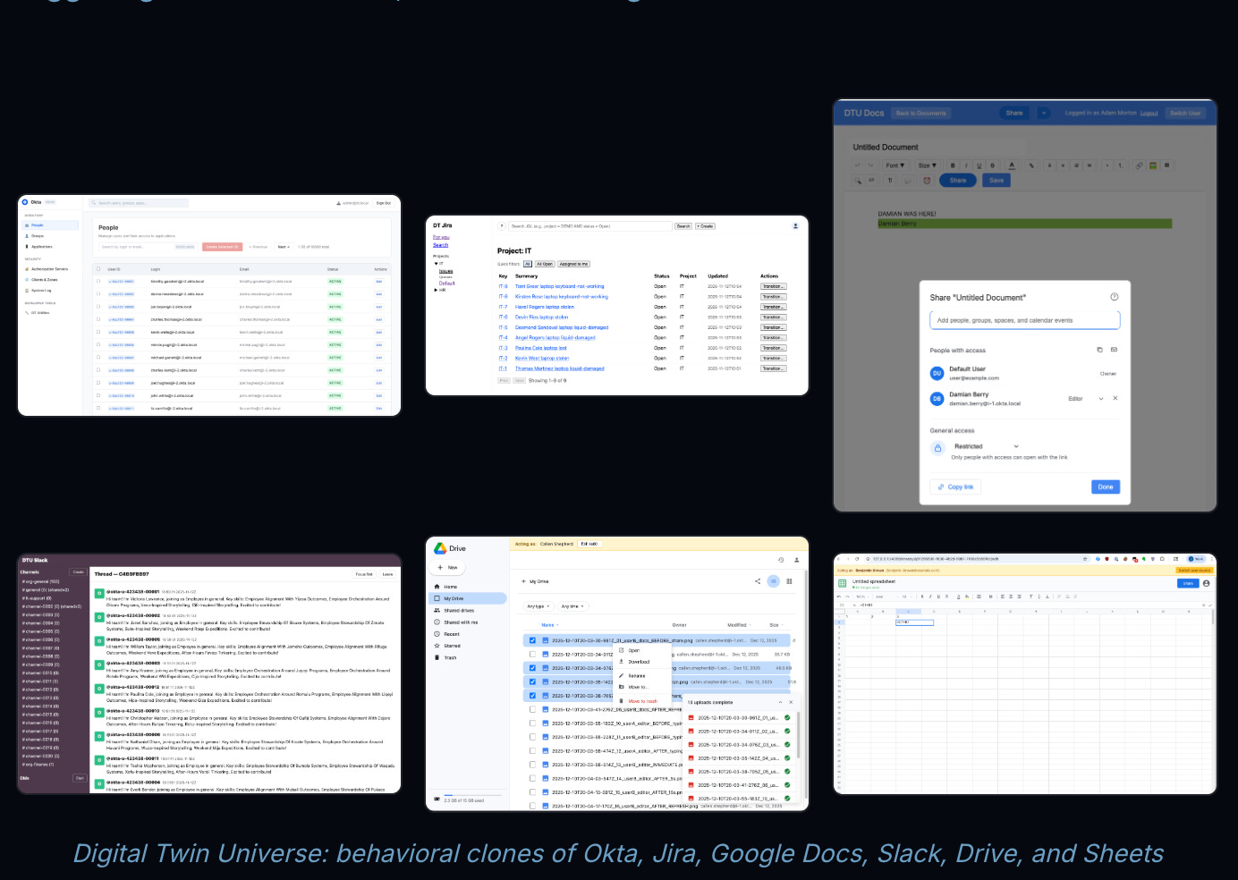Image resolution: width=1238 pixels, height=880 pixels.
Task: Uncheck the fifth Drive file checkbox
Action: tap(532, 696)
